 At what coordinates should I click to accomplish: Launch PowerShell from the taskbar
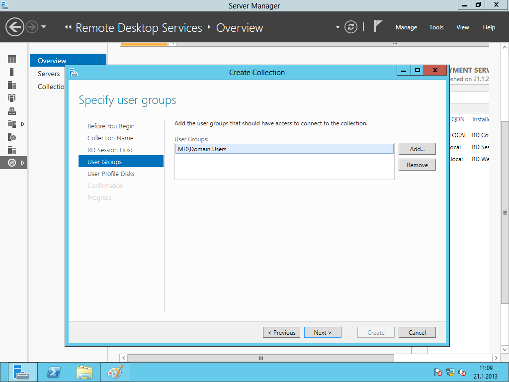tap(54, 372)
